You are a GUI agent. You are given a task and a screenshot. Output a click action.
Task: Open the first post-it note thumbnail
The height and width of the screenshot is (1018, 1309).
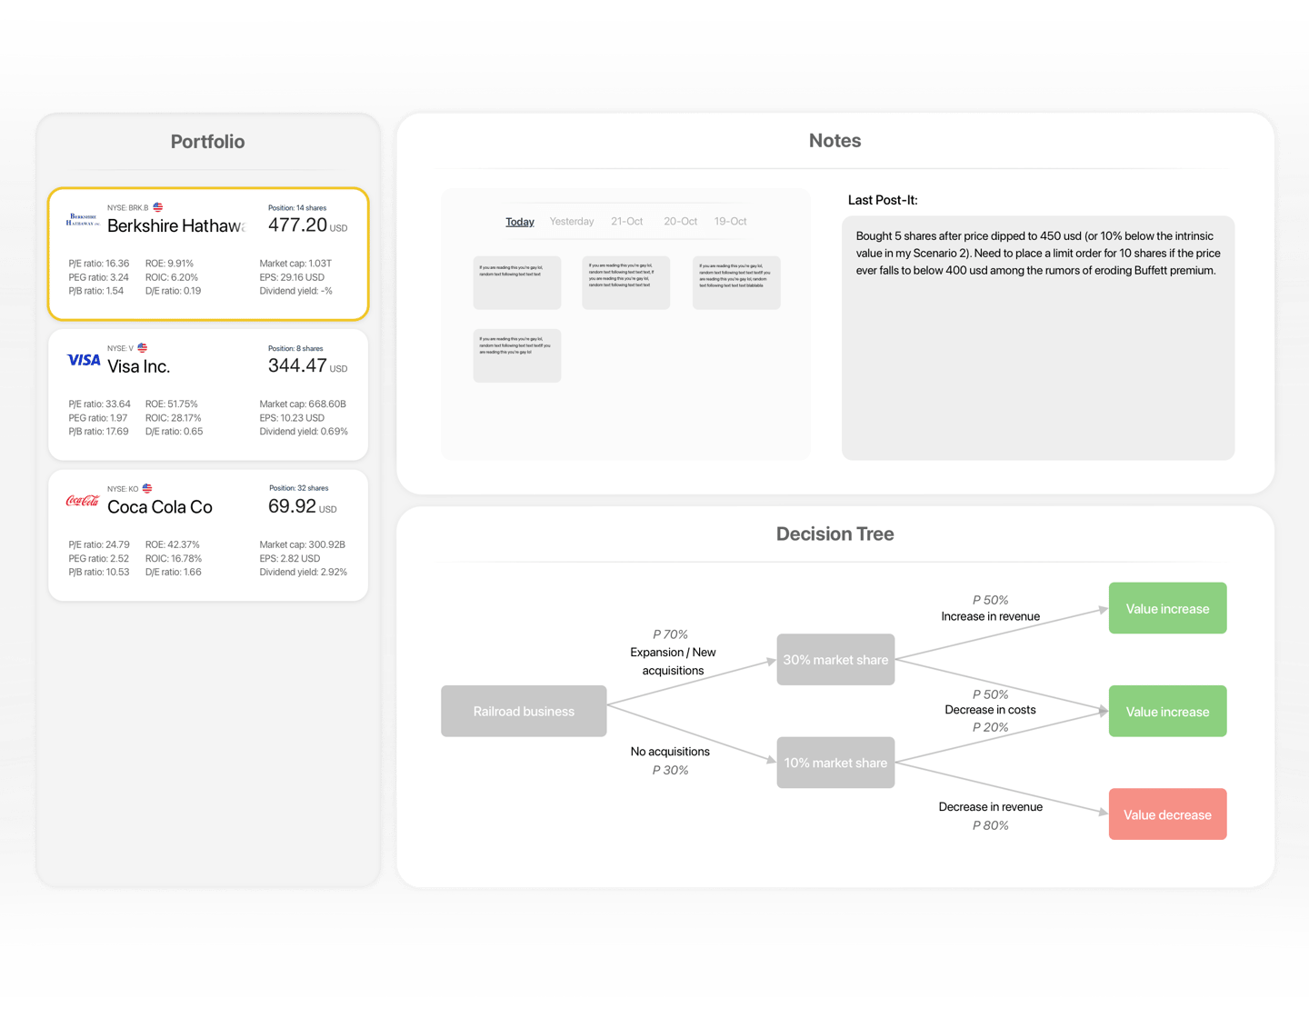(516, 283)
